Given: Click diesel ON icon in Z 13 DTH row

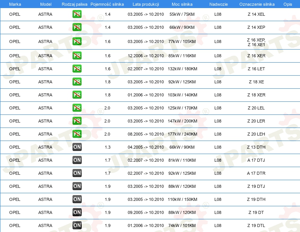Looking at the screenshot, I should click(x=77, y=147).
